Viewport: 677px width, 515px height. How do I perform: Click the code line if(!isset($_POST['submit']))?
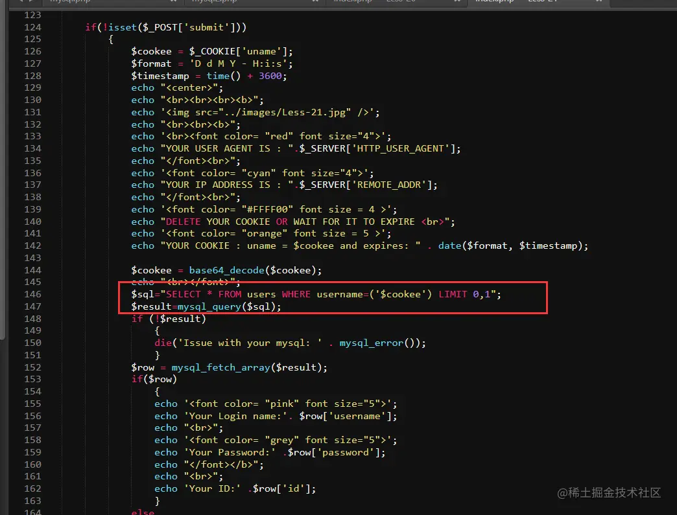(166, 27)
